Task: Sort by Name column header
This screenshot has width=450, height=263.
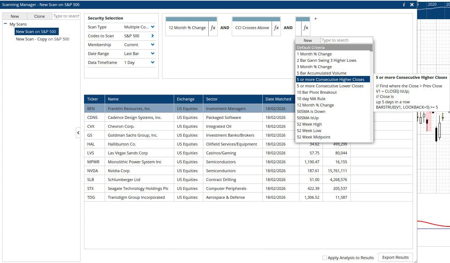Action: point(139,99)
